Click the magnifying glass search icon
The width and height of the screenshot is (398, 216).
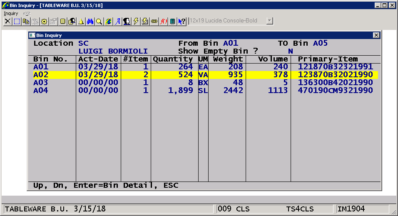(x=99, y=21)
